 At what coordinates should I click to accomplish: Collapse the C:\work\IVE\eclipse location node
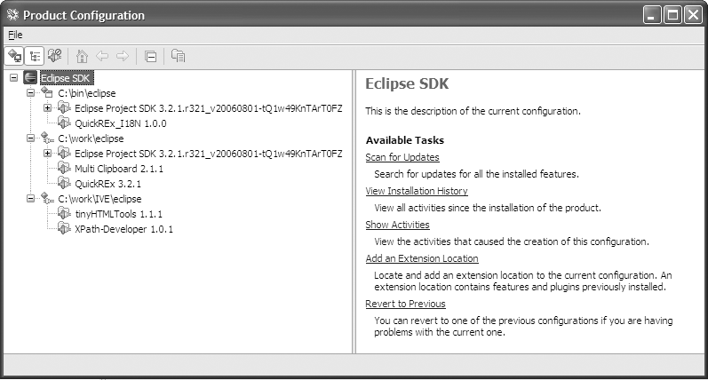(x=30, y=199)
